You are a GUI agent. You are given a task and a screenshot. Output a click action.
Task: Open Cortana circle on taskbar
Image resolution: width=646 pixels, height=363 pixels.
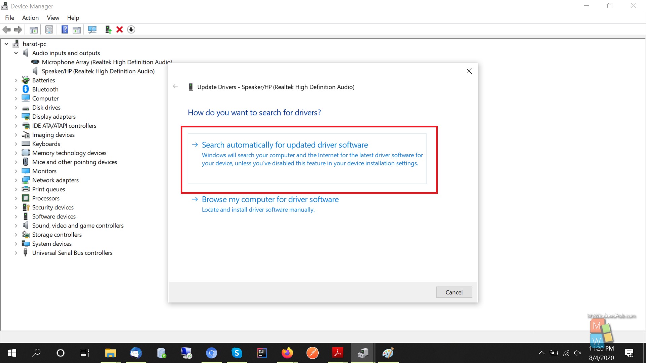(61, 353)
